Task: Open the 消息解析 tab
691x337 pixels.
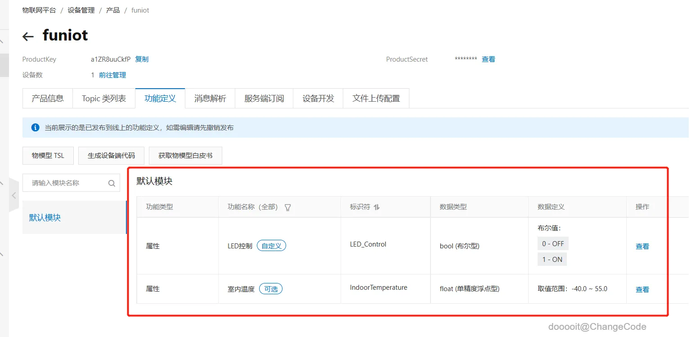Action: [x=210, y=99]
